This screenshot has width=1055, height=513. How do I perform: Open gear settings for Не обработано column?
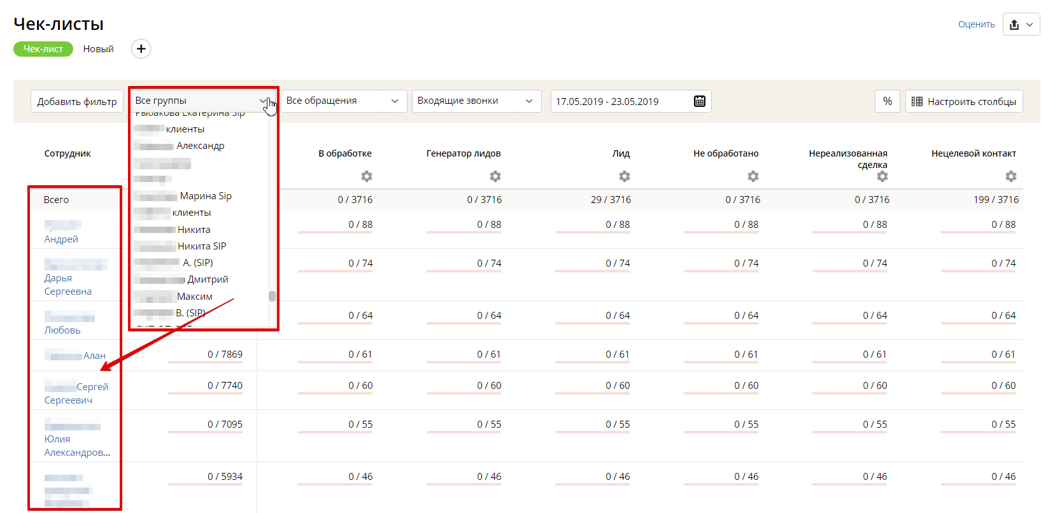(753, 176)
